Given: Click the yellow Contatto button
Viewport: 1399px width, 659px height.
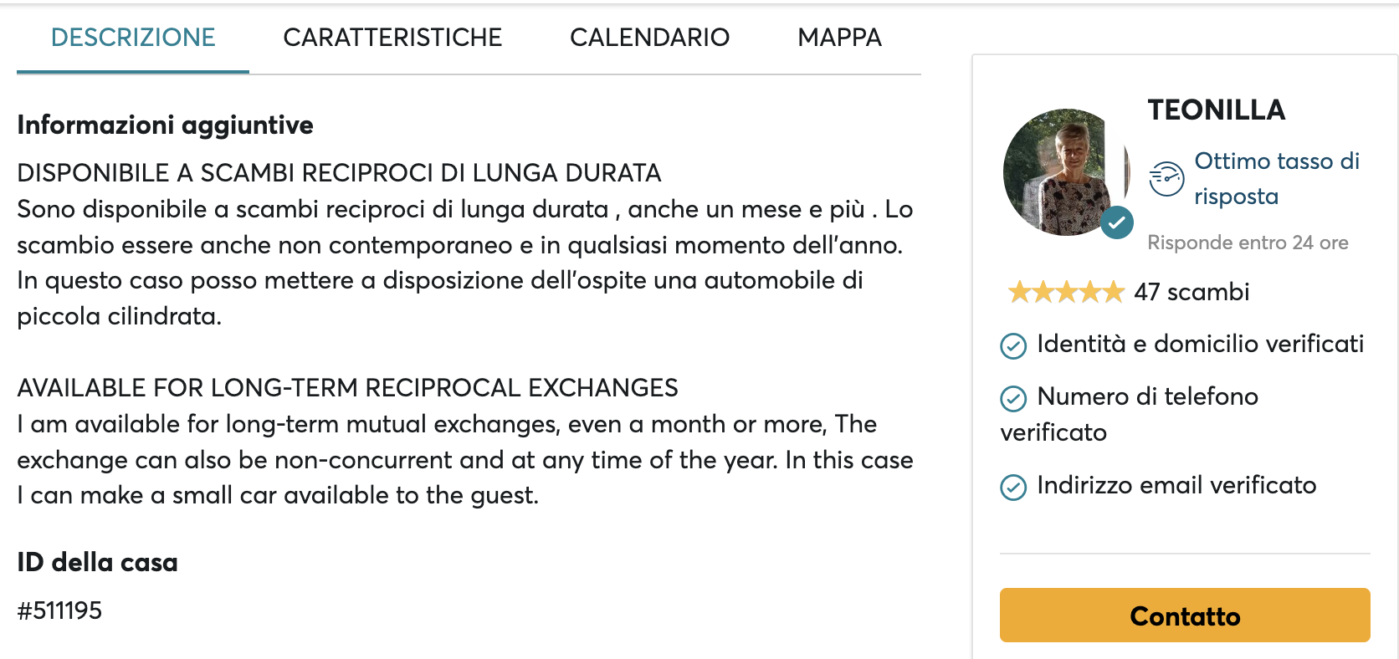Looking at the screenshot, I should [1184, 616].
